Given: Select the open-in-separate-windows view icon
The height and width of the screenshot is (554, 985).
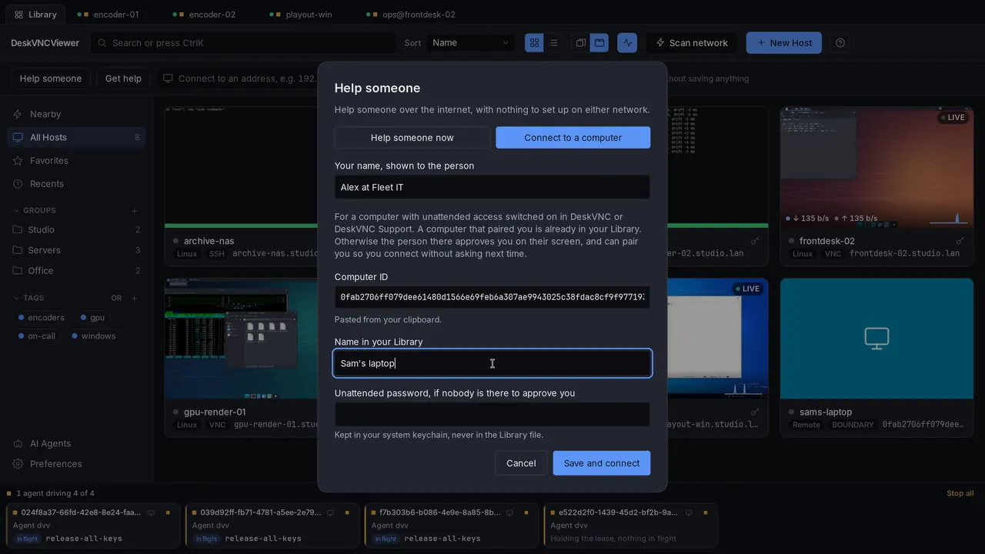Looking at the screenshot, I should click(x=581, y=43).
